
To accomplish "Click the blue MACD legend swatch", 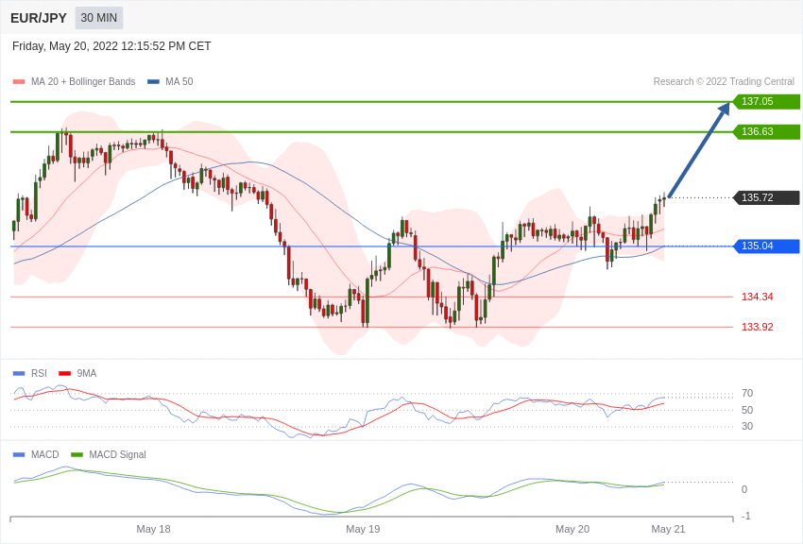I will pyautogui.click(x=19, y=455).
